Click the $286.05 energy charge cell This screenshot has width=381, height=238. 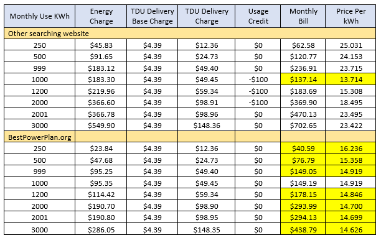tap(101, 229)
